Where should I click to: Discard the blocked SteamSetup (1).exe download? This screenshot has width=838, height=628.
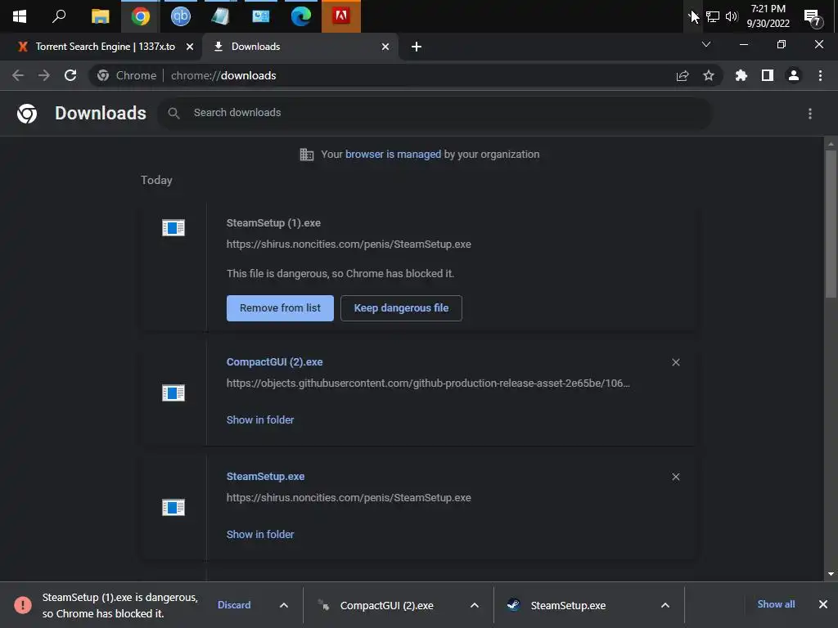click(x=234, y=605)
